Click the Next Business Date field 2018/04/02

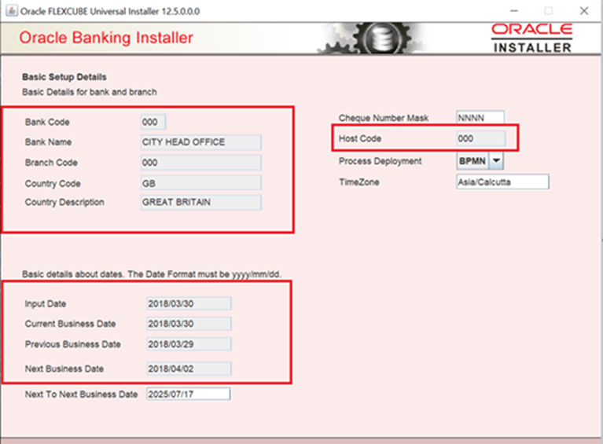[189, 369]
